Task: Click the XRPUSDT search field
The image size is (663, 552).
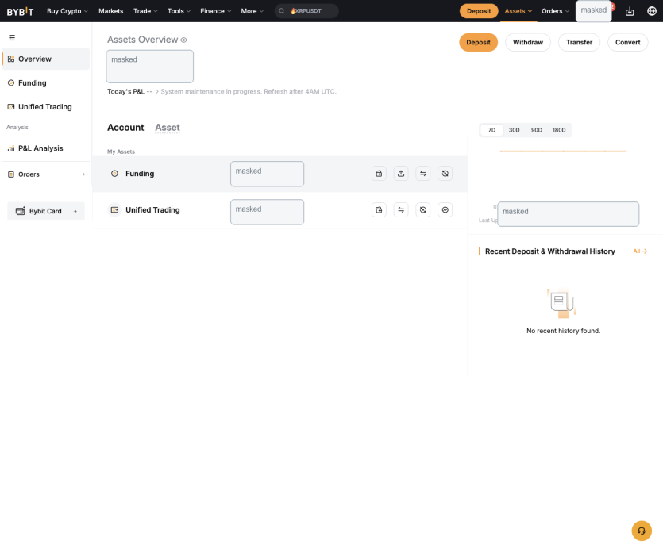Action: (x=306, y=11)
